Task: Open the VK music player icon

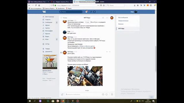Action: click(x=91, y=12)
